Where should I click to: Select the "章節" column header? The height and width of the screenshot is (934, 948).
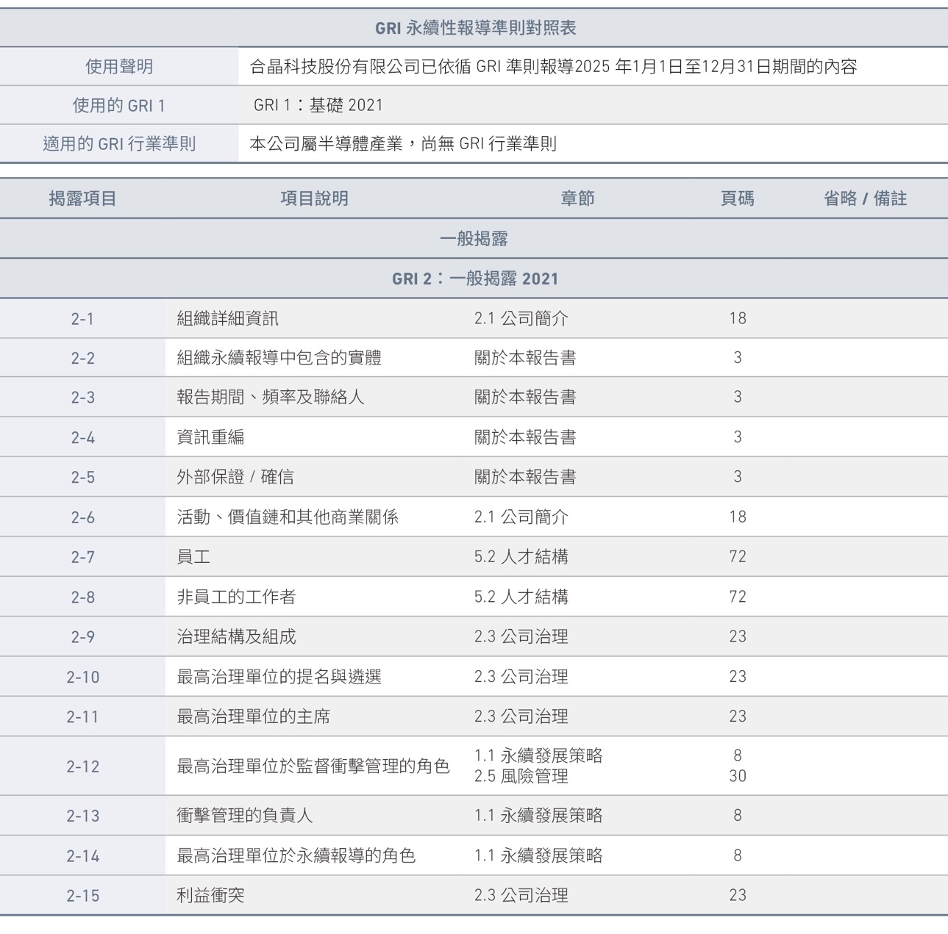[577, 198]
